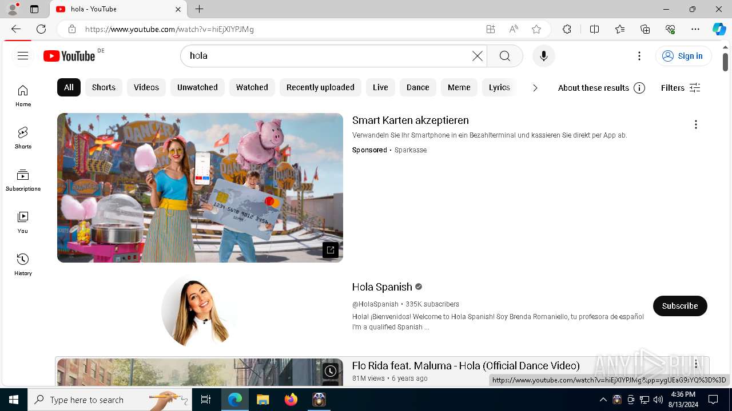Image resolution: width=732 pixels, height=411 pixels.
Task: Show hidden system tray icons
Action: 603,400
